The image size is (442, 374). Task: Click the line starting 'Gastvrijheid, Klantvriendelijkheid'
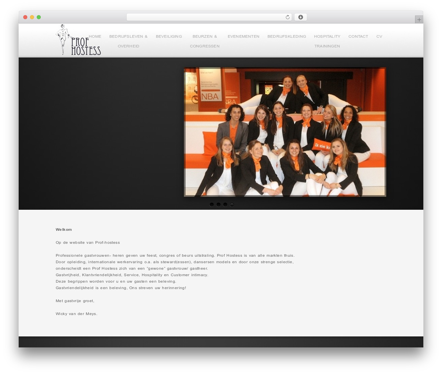tap(132, 275)
